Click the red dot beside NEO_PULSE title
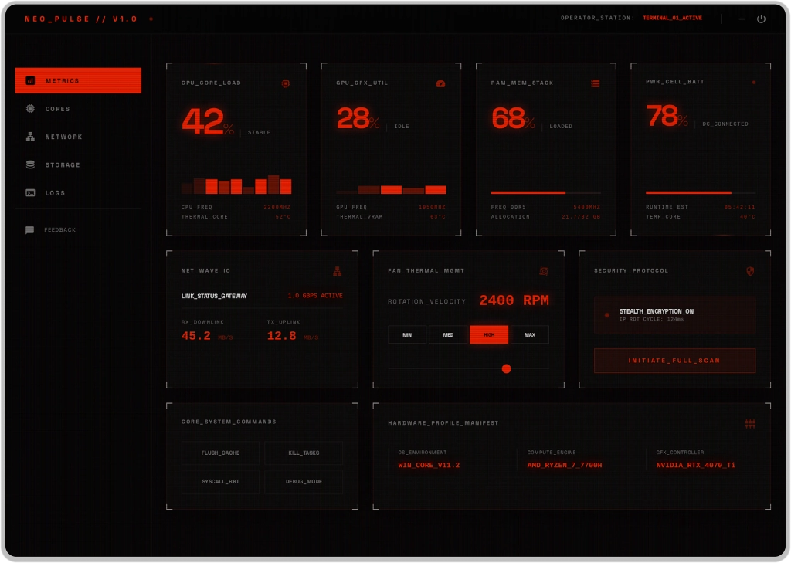Viewport: 791px width, 563px height. (151, 19)
